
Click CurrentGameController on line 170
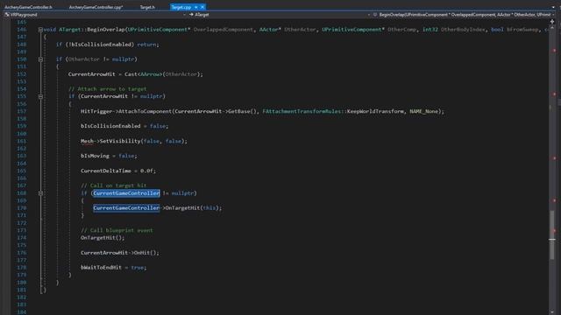pyautogui.click(x=126, y=208)
